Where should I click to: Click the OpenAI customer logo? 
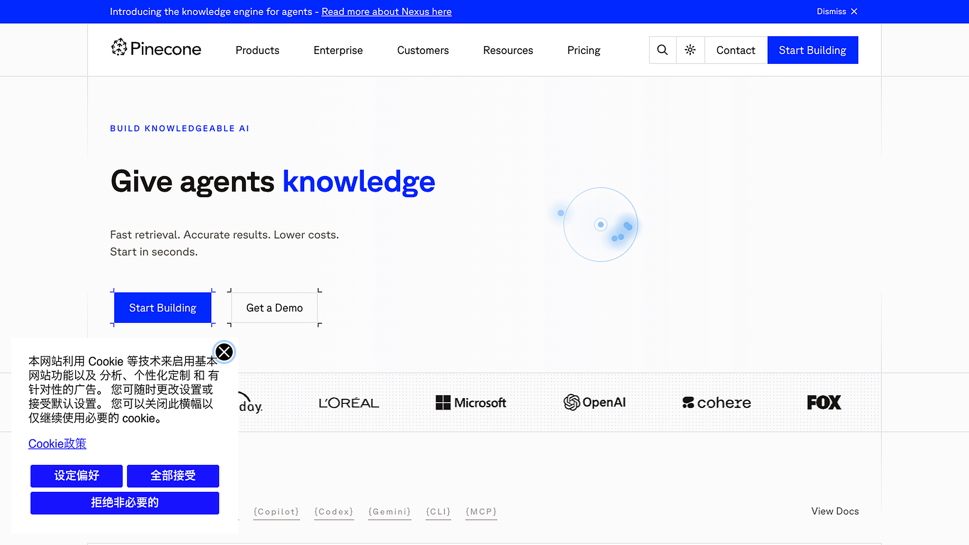[595, 402]
